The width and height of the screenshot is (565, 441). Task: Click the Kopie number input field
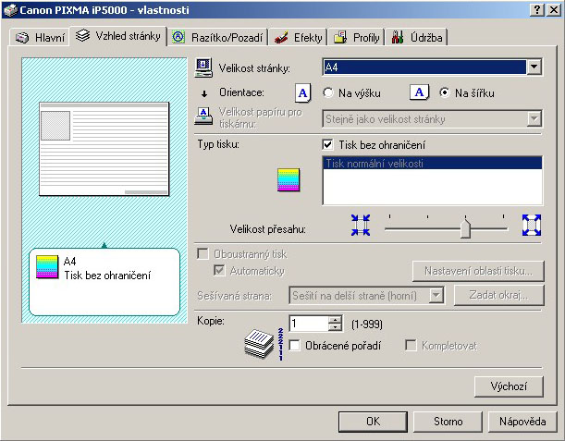tap(307, 325)
